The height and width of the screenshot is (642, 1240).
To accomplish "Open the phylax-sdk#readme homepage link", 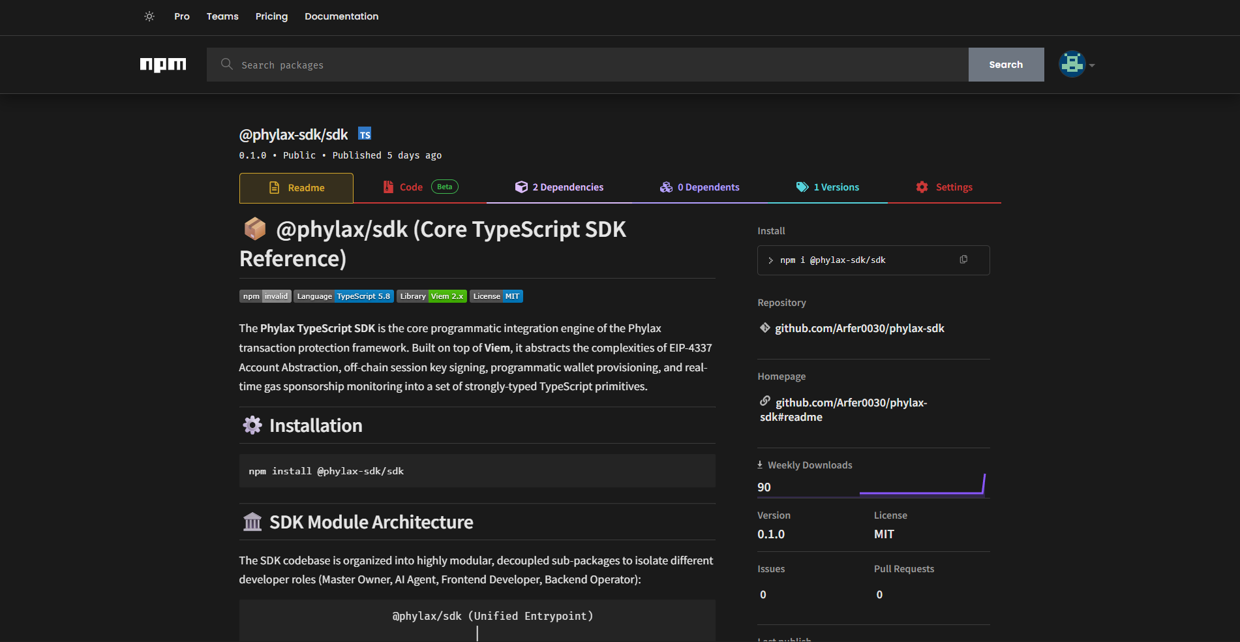I will 843,410.
